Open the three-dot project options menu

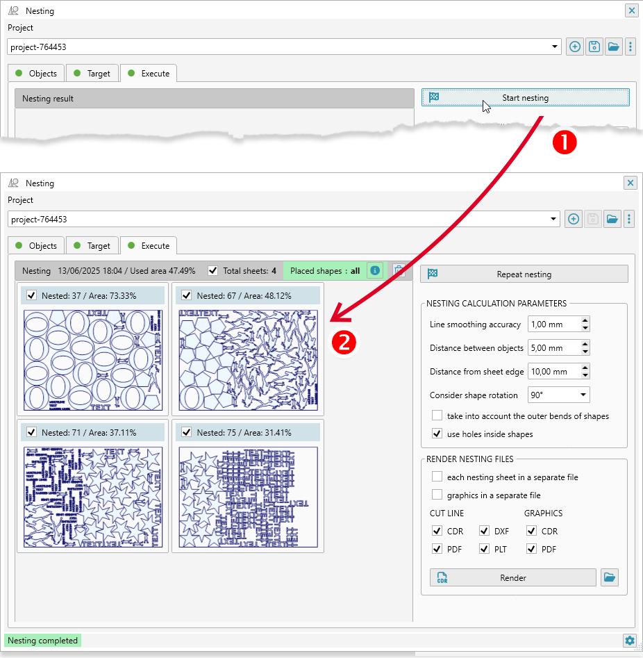point(629,219)
